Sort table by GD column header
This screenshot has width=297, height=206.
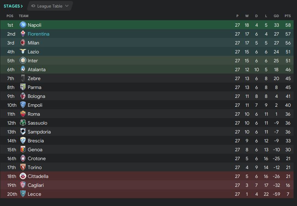point(276,16)
